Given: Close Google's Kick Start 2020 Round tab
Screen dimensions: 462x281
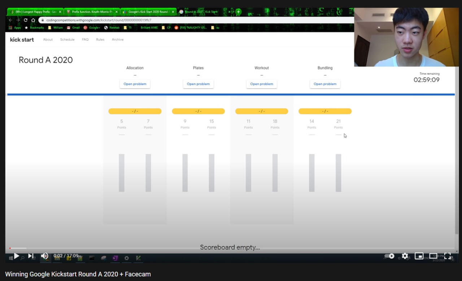Looking at the screenshot, I should [173, 12].
